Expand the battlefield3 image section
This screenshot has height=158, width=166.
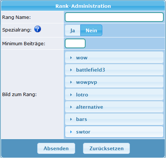click(x=114, y=70)
